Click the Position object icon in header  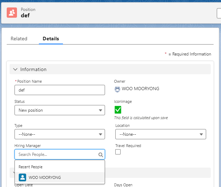(x=12, y=13)
